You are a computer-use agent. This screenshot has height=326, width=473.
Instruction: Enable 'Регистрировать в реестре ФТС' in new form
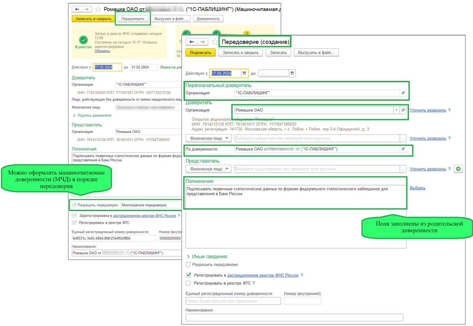pyautogui.click(x=189, y=283)
